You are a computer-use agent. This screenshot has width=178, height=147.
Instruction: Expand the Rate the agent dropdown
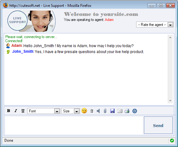pyautogui.click(x=155, y=25)
